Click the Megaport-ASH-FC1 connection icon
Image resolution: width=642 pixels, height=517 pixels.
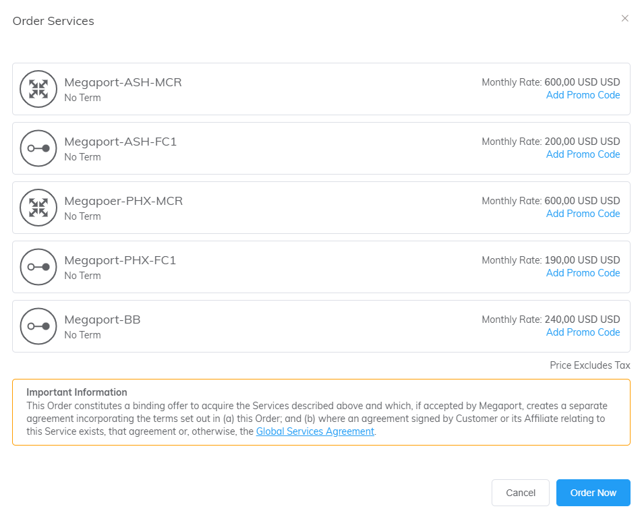pyautogui.click(x=38, y=148)
